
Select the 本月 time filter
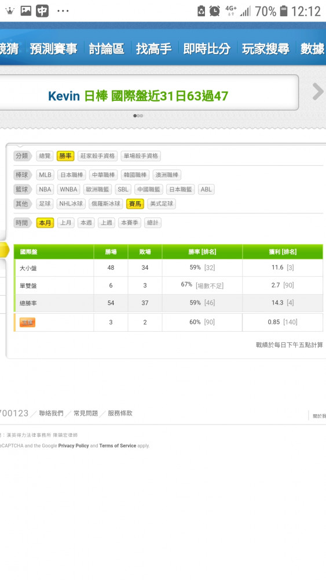point(45,223)
